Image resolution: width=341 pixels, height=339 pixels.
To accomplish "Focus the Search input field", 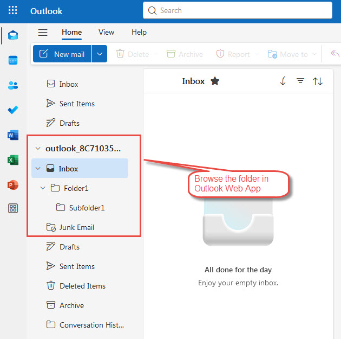I will 238,10.
